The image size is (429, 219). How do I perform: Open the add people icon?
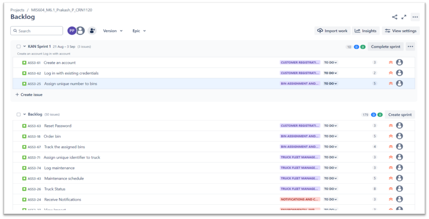click(92, 31)
